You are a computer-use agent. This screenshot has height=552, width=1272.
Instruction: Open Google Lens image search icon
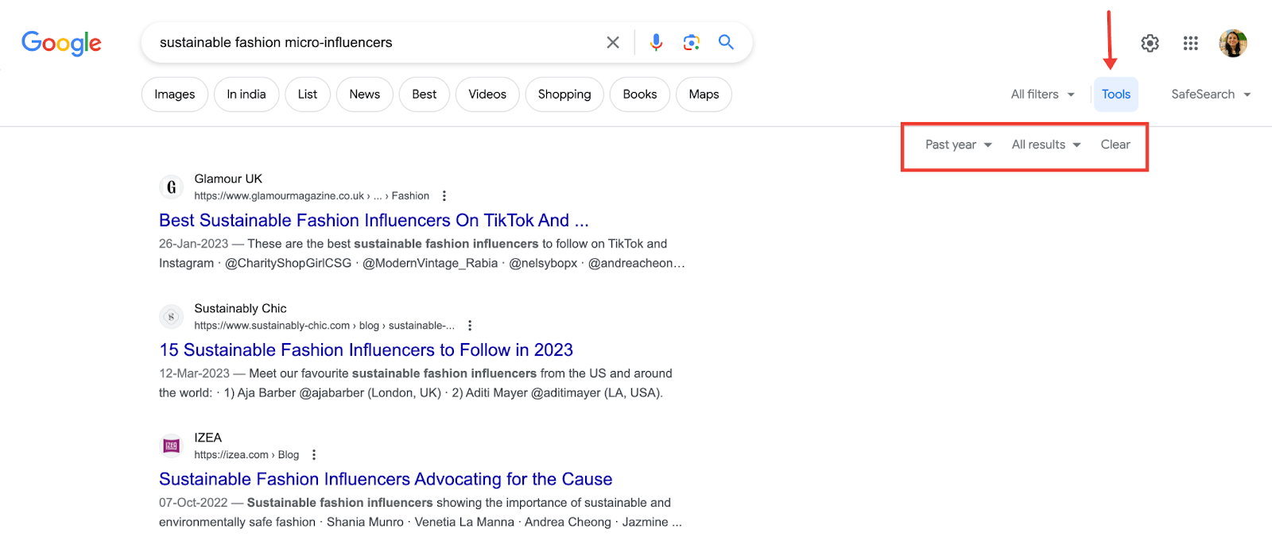[x=691, y=42]
